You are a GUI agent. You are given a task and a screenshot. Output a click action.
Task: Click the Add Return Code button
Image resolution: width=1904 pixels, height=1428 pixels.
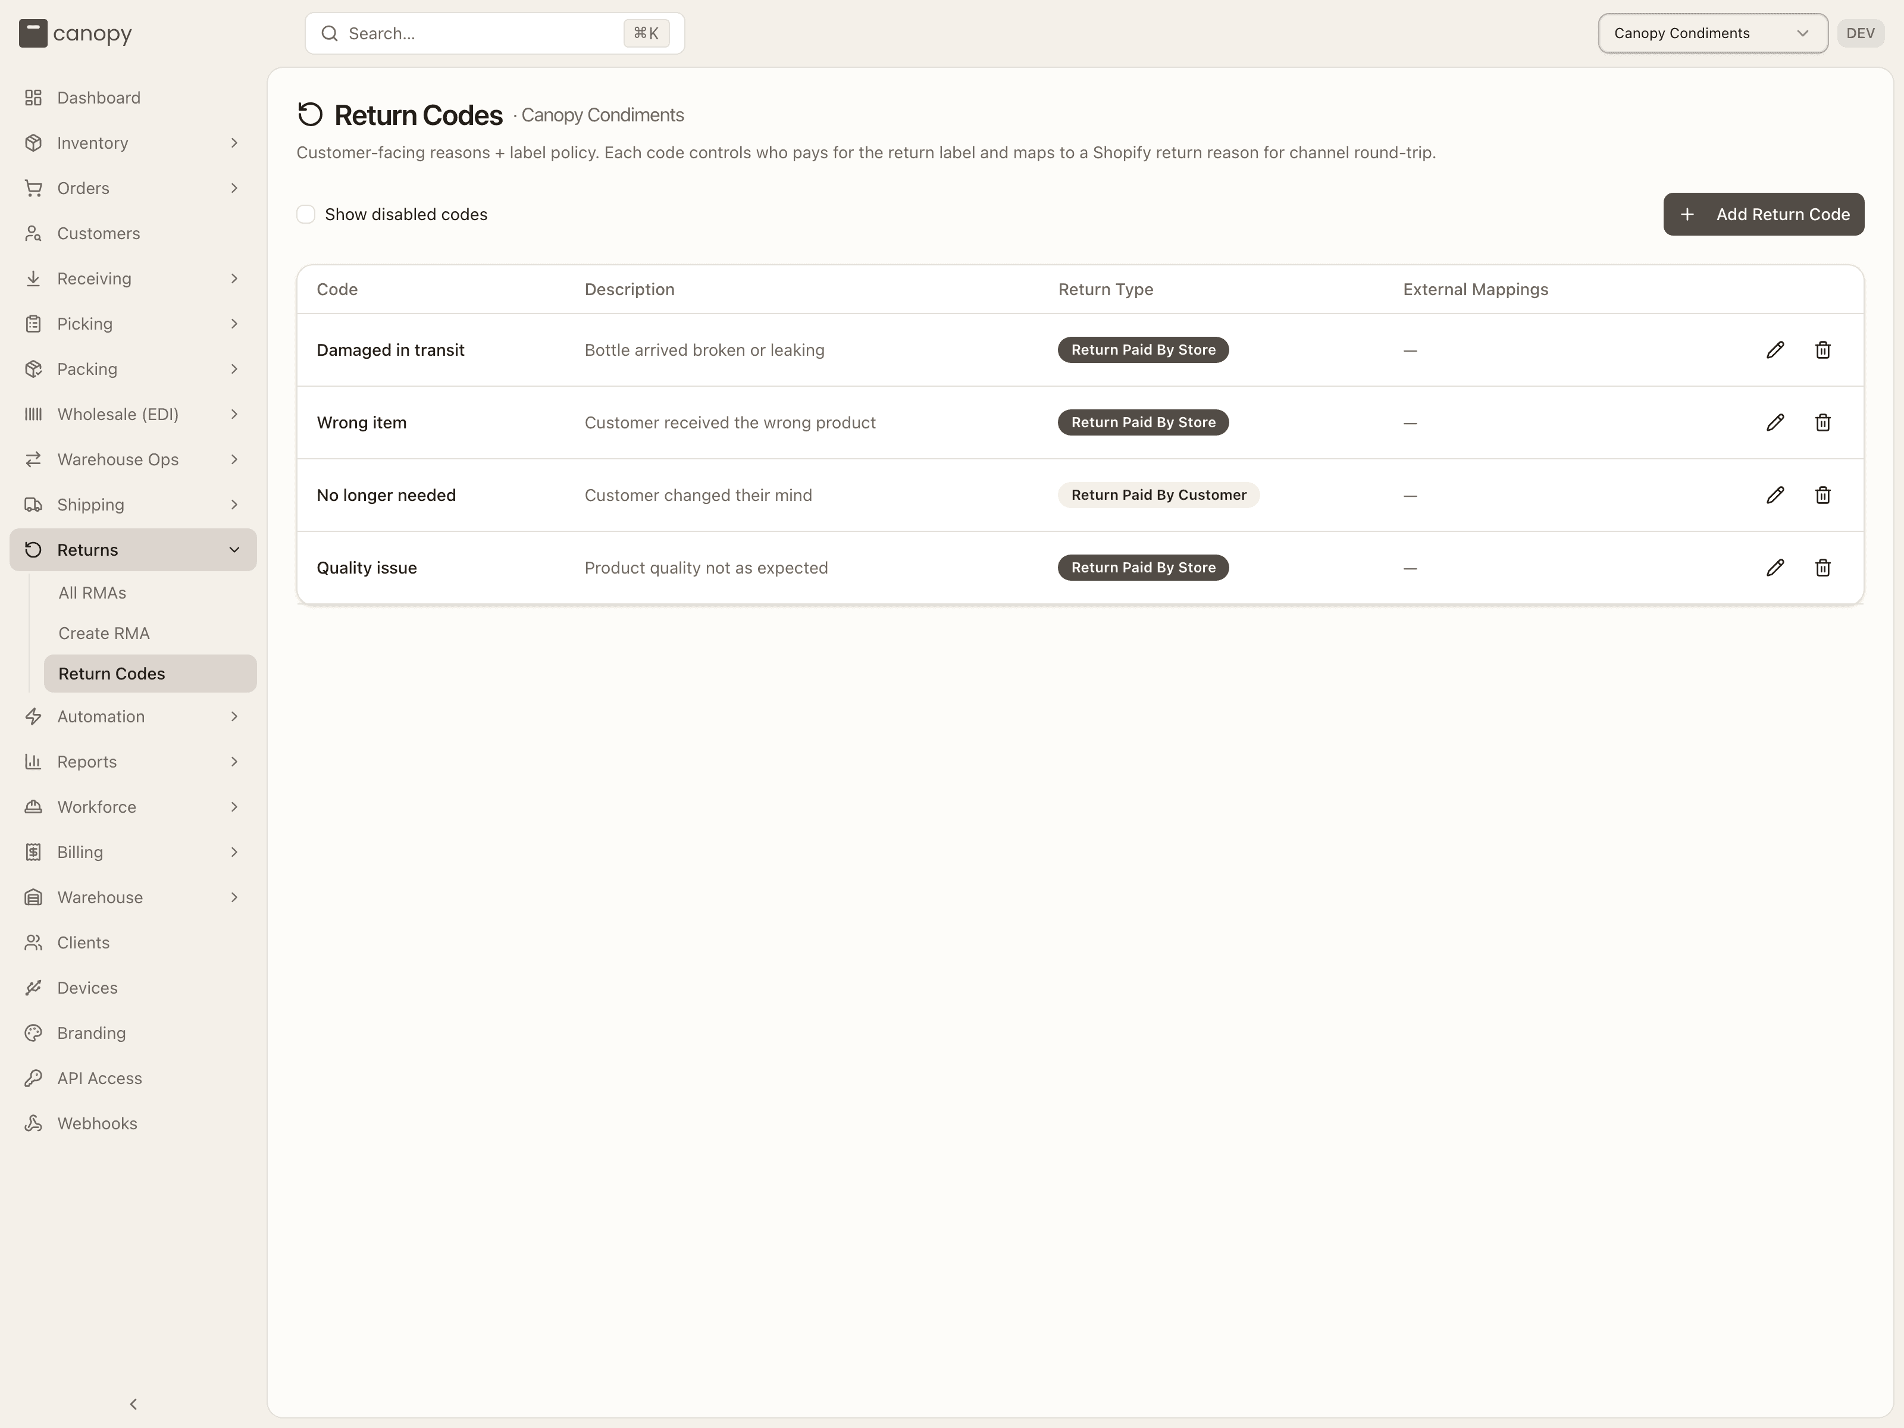(x=1764, y=214)
